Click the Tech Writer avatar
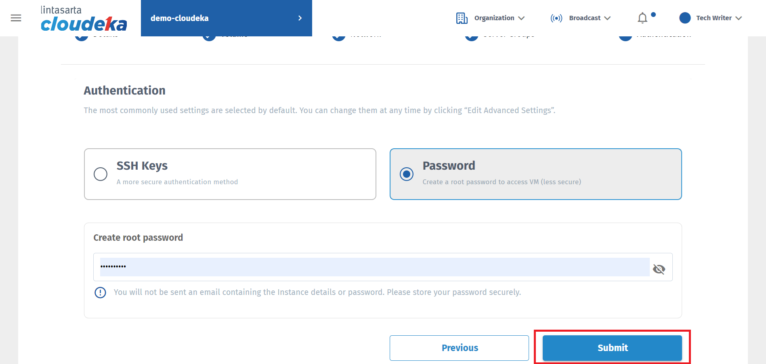The height and width of the screenshot is (364, 766). 685,18
